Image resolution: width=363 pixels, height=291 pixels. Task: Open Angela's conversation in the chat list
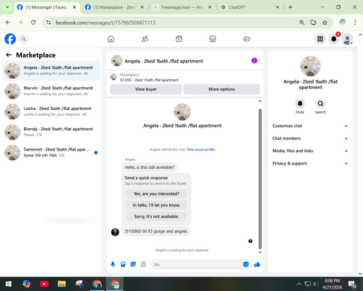[x=51, y=71]
